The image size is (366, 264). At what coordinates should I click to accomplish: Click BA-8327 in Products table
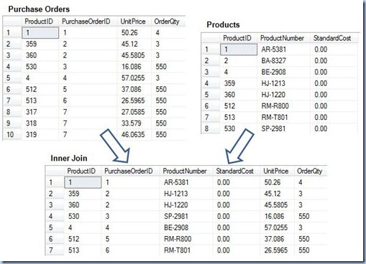pyautogui.click(x=274, y=61)
